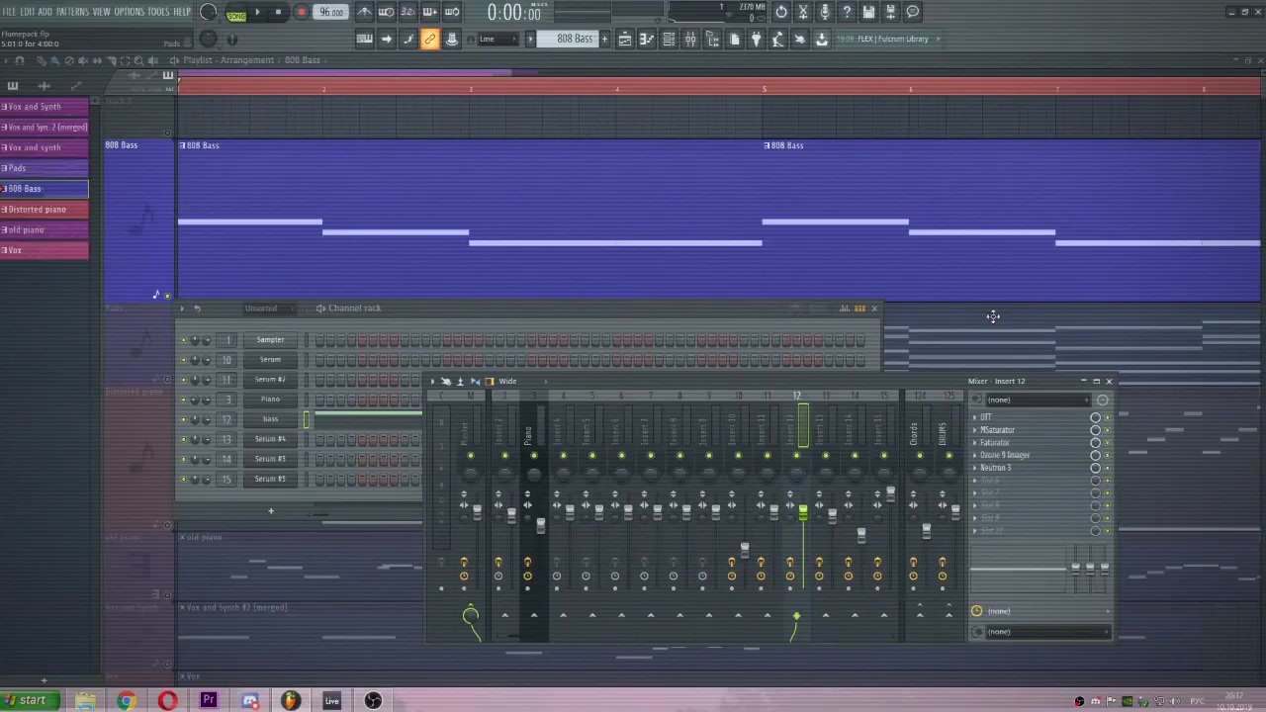This screenshot has width=1266, height=712.
Task: Open the speech bubble news icon
Action: [x=913, y=12]
